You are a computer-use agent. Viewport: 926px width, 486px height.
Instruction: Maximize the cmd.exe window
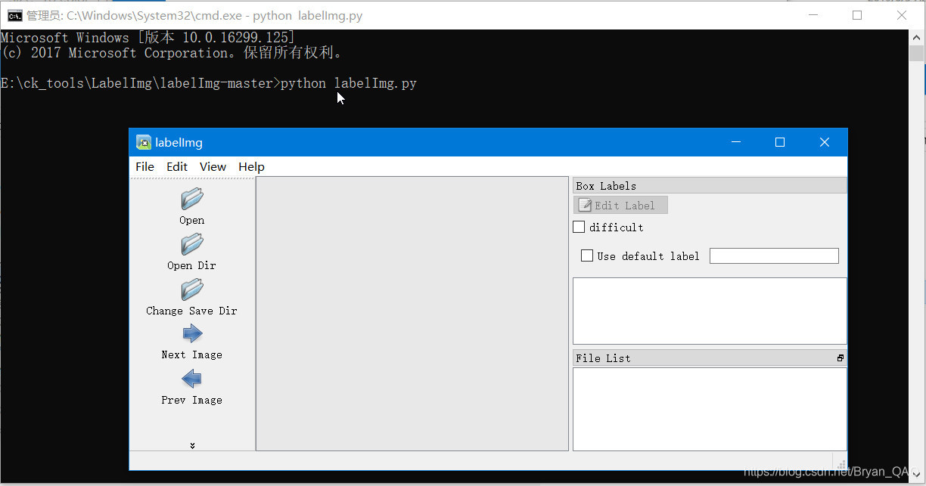pyautogui.click(x=857, y=15)
